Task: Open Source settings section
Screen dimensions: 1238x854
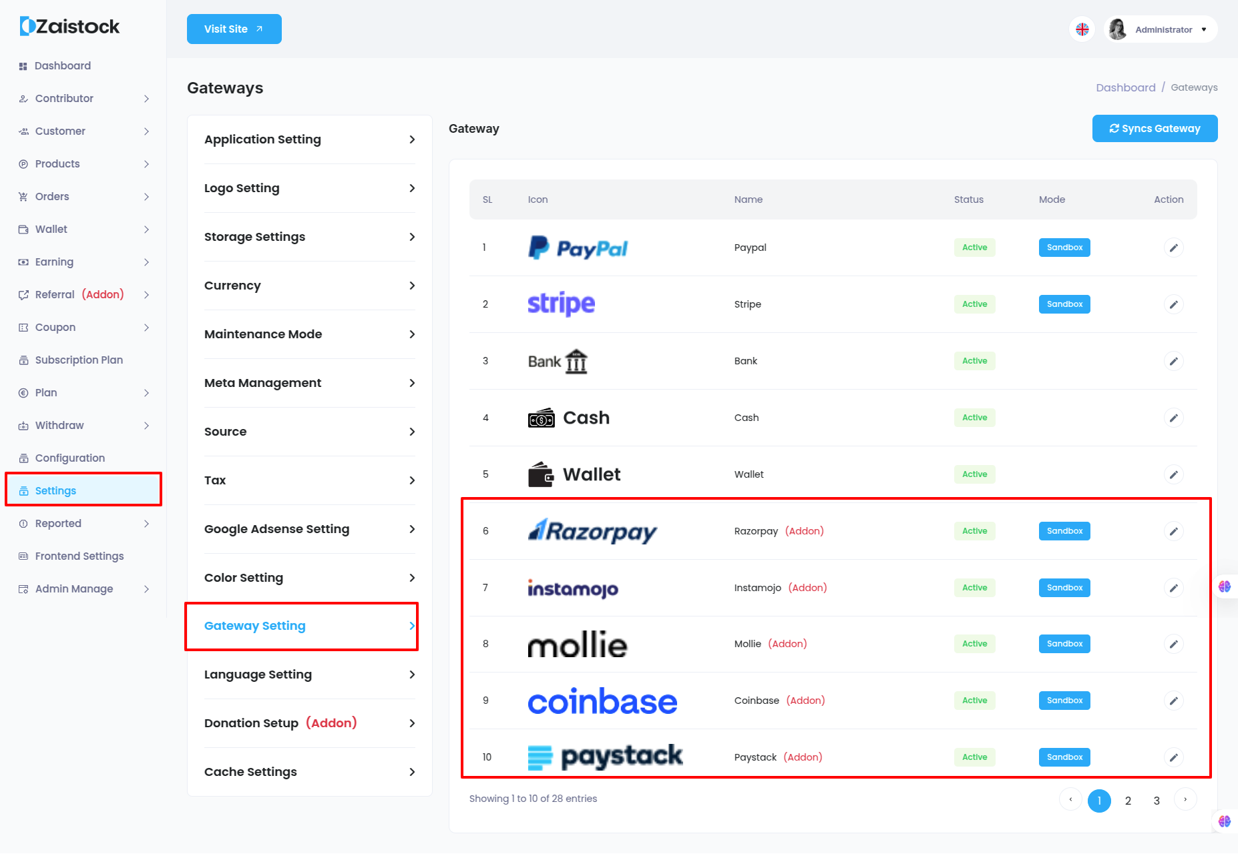Action: click(310, 432)
